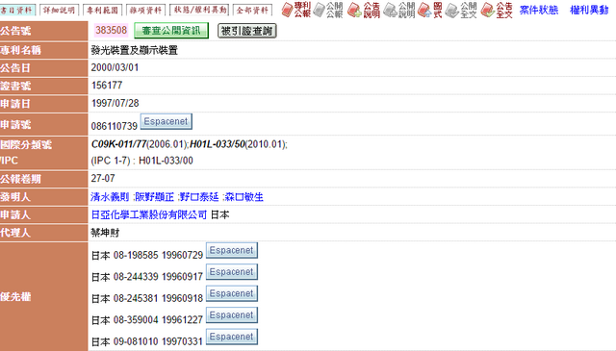Click the greyed 公開說明 icon
Viewport: 616px width, 351px height.
point(399,10)
